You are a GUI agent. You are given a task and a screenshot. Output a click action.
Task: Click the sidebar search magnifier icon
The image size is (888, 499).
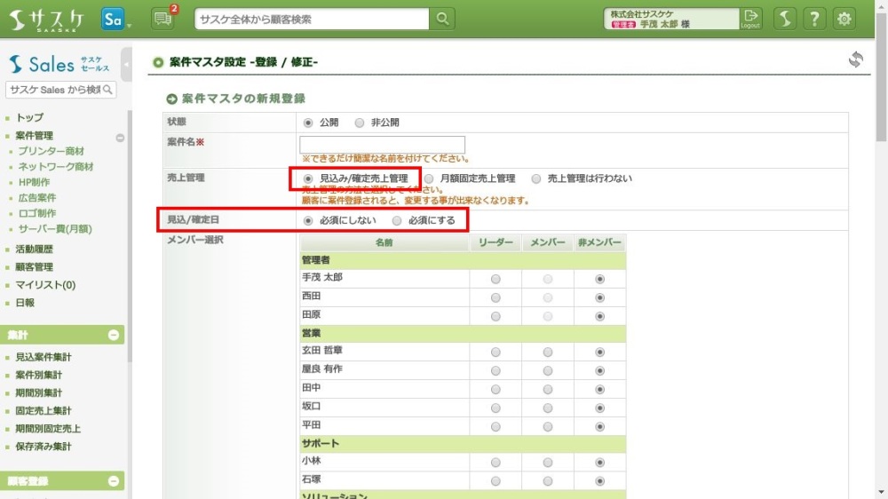107,90
